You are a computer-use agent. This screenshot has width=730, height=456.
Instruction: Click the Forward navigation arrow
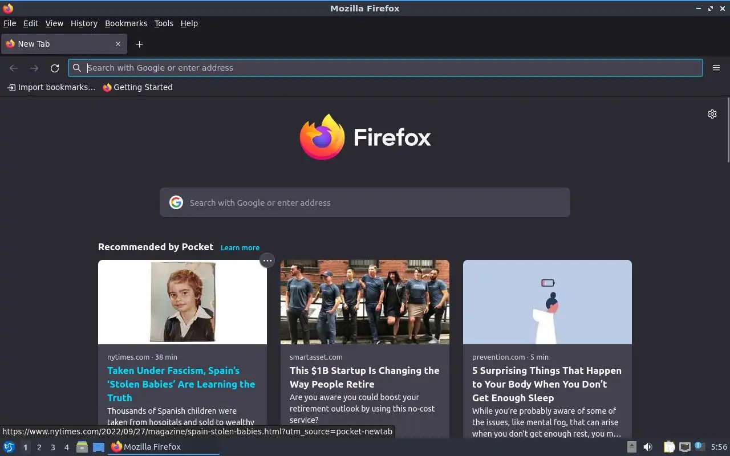pyautogui.click(x=34, y=68)
